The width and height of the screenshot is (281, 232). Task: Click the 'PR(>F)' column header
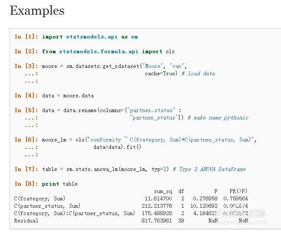239,191
